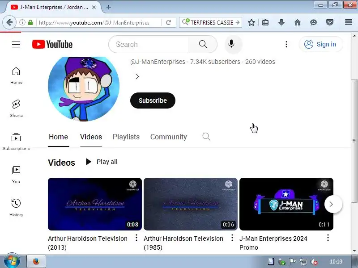The width and height of the screenshot is (358, 268).
Task: Open a new browser tab
Action: [x=109, y=7]
